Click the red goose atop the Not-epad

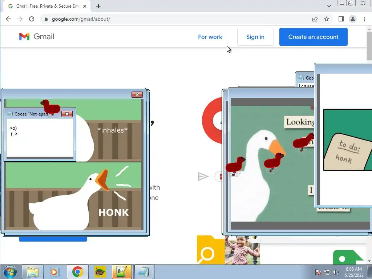click(50, 106)
